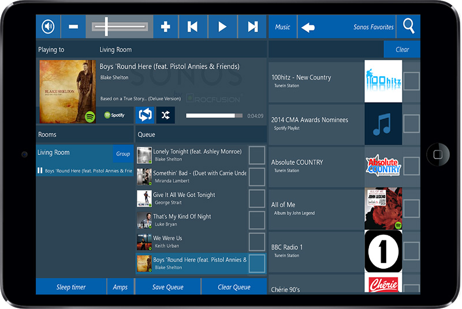Click the Save Queue button
The height and width of the screenshot is (309, 462).
click(x=168, y=287)
